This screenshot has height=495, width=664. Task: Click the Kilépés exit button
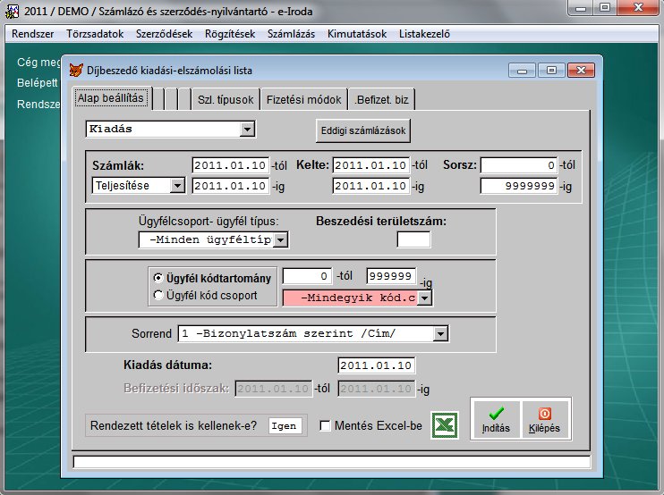544,419
